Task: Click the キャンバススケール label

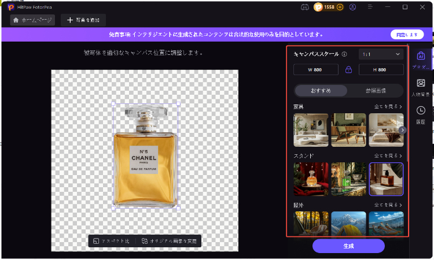Action: coord(316,54)
